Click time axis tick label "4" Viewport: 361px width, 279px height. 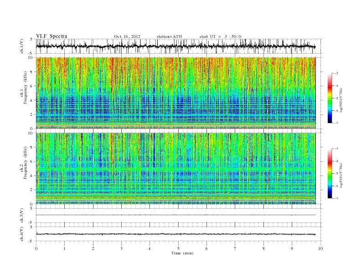[150, 248]
